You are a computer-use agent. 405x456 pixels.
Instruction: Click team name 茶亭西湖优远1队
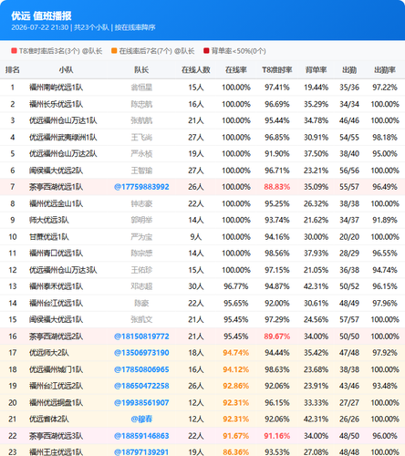pos(56,187)
